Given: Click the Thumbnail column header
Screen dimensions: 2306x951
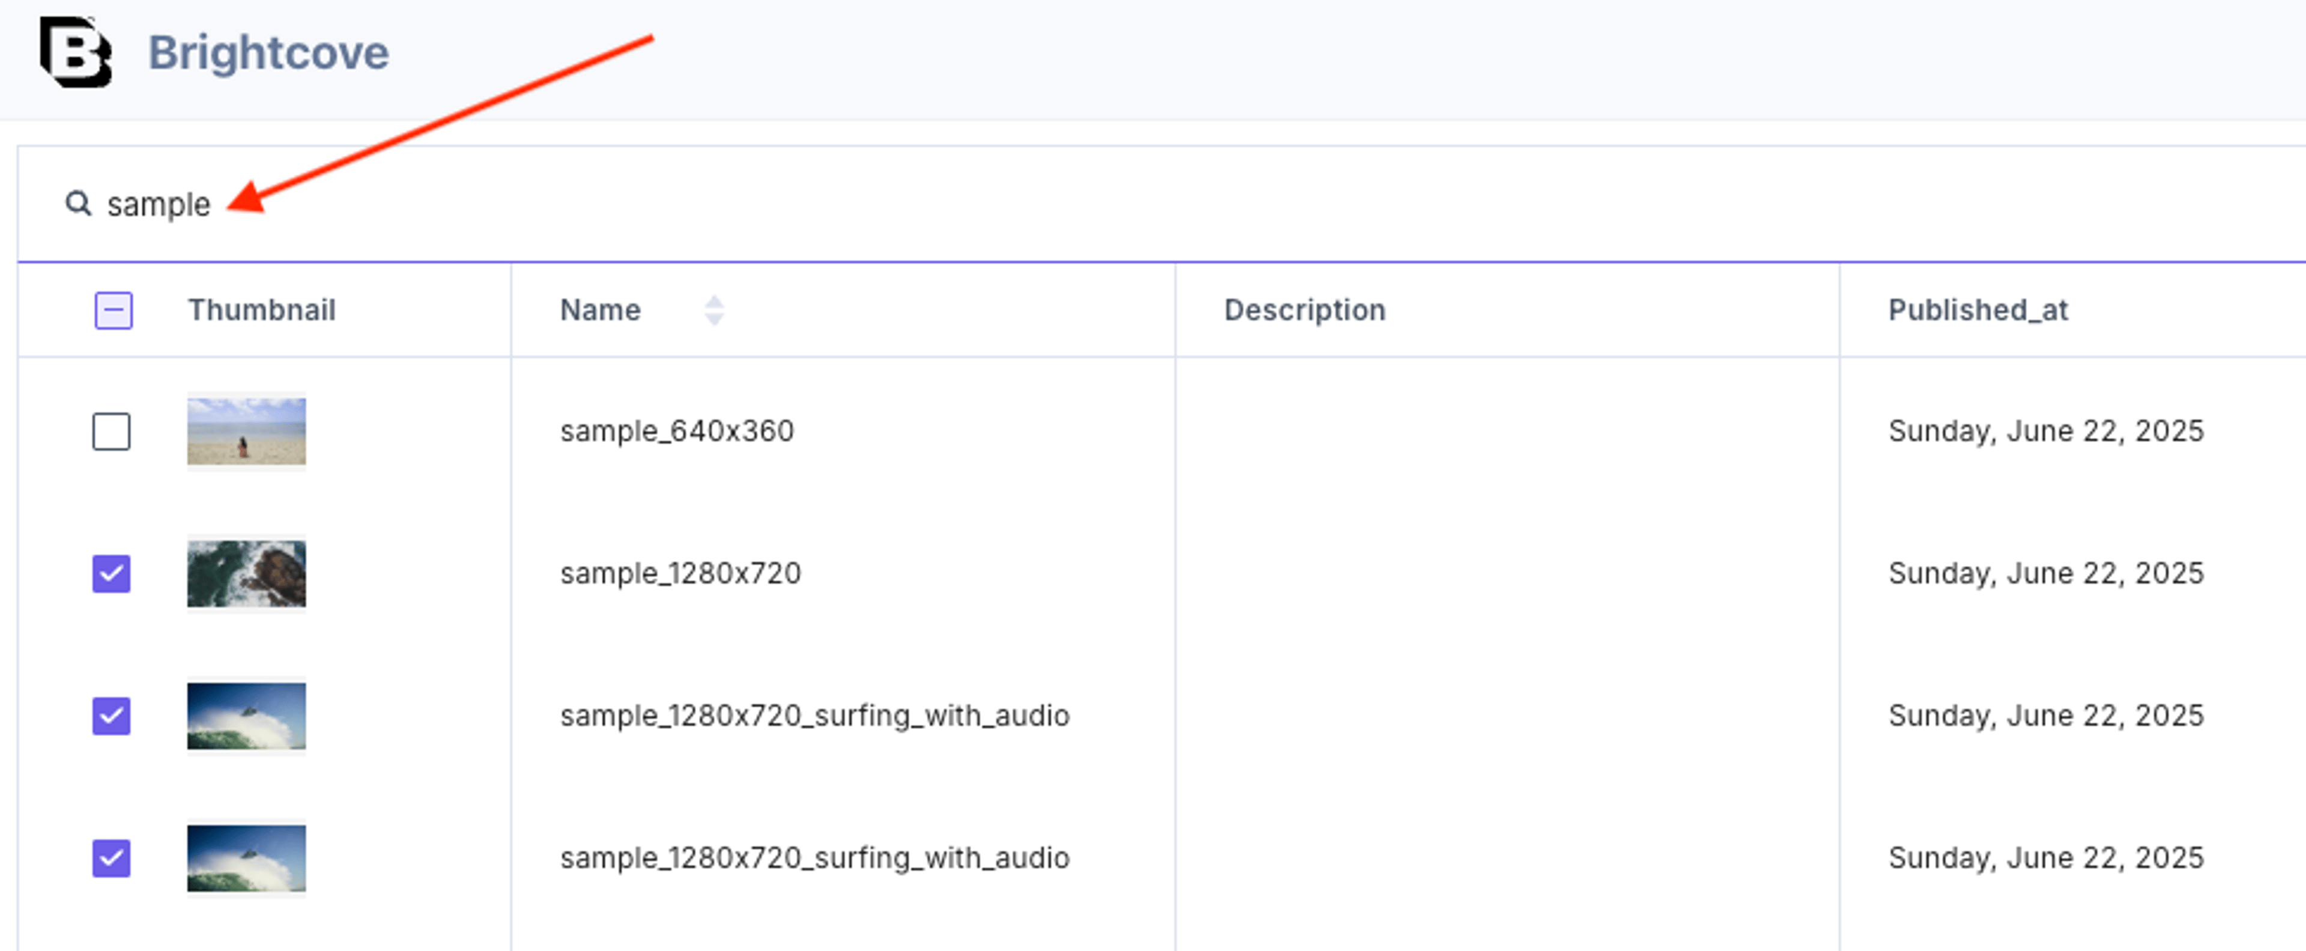Looking at the screenshot, I should coord(261,310).
